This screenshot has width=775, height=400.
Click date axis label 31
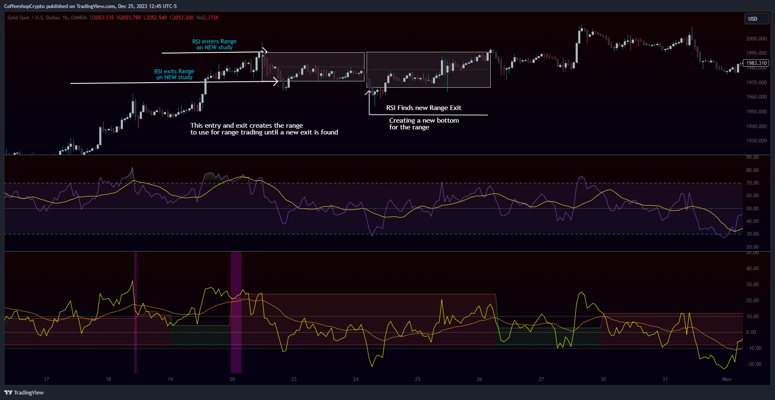coord(665,379)
